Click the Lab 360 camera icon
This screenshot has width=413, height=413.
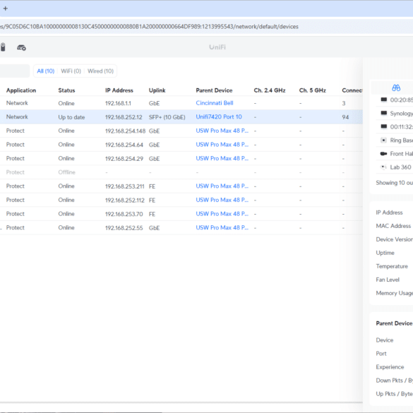(384, 167)
